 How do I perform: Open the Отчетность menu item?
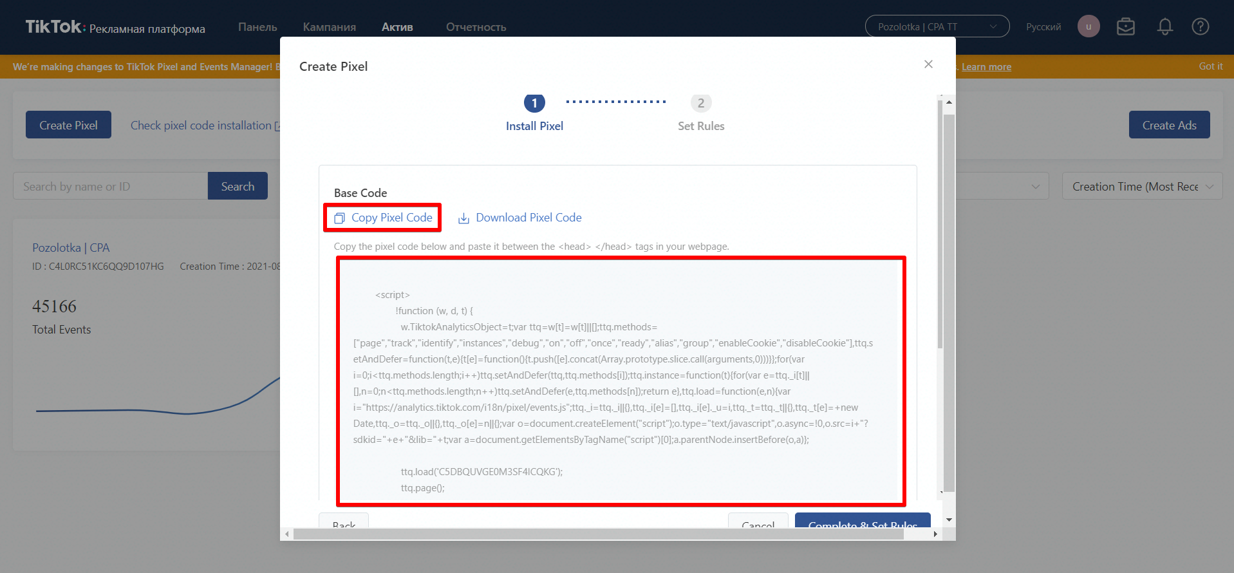point(476,27)
